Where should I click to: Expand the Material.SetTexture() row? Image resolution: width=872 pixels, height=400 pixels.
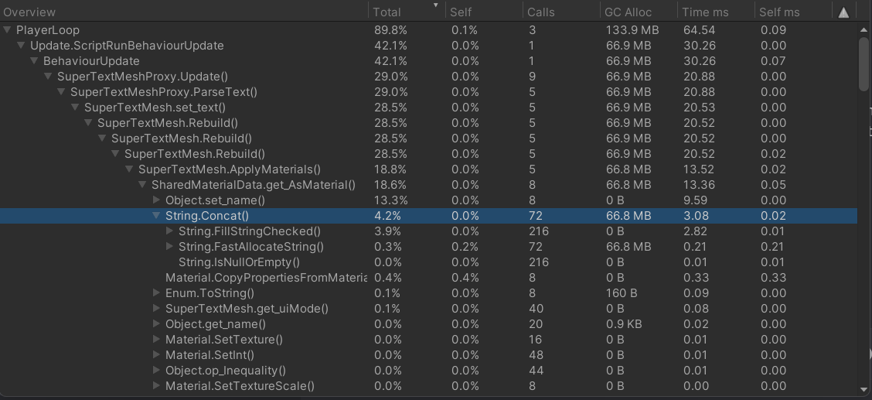(x=156, y=340)
